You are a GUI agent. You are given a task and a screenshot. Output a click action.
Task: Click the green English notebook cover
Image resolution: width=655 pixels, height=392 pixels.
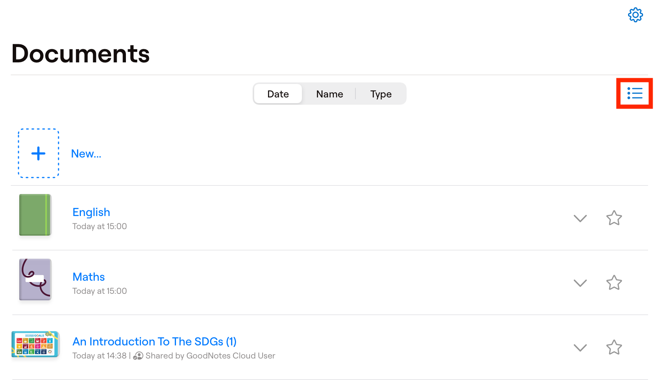pos(35,215)
